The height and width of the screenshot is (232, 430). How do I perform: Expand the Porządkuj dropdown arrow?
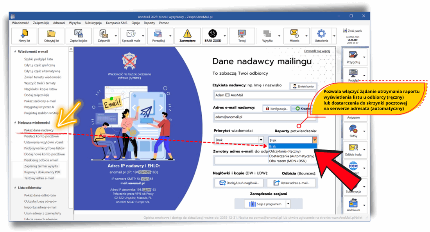[x=170, y=36]
